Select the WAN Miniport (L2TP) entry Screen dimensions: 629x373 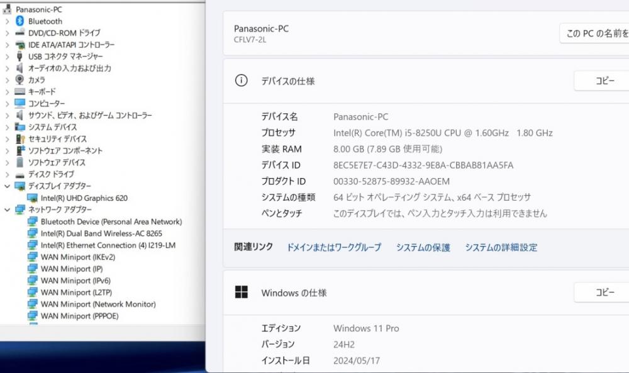coord(77,292)
